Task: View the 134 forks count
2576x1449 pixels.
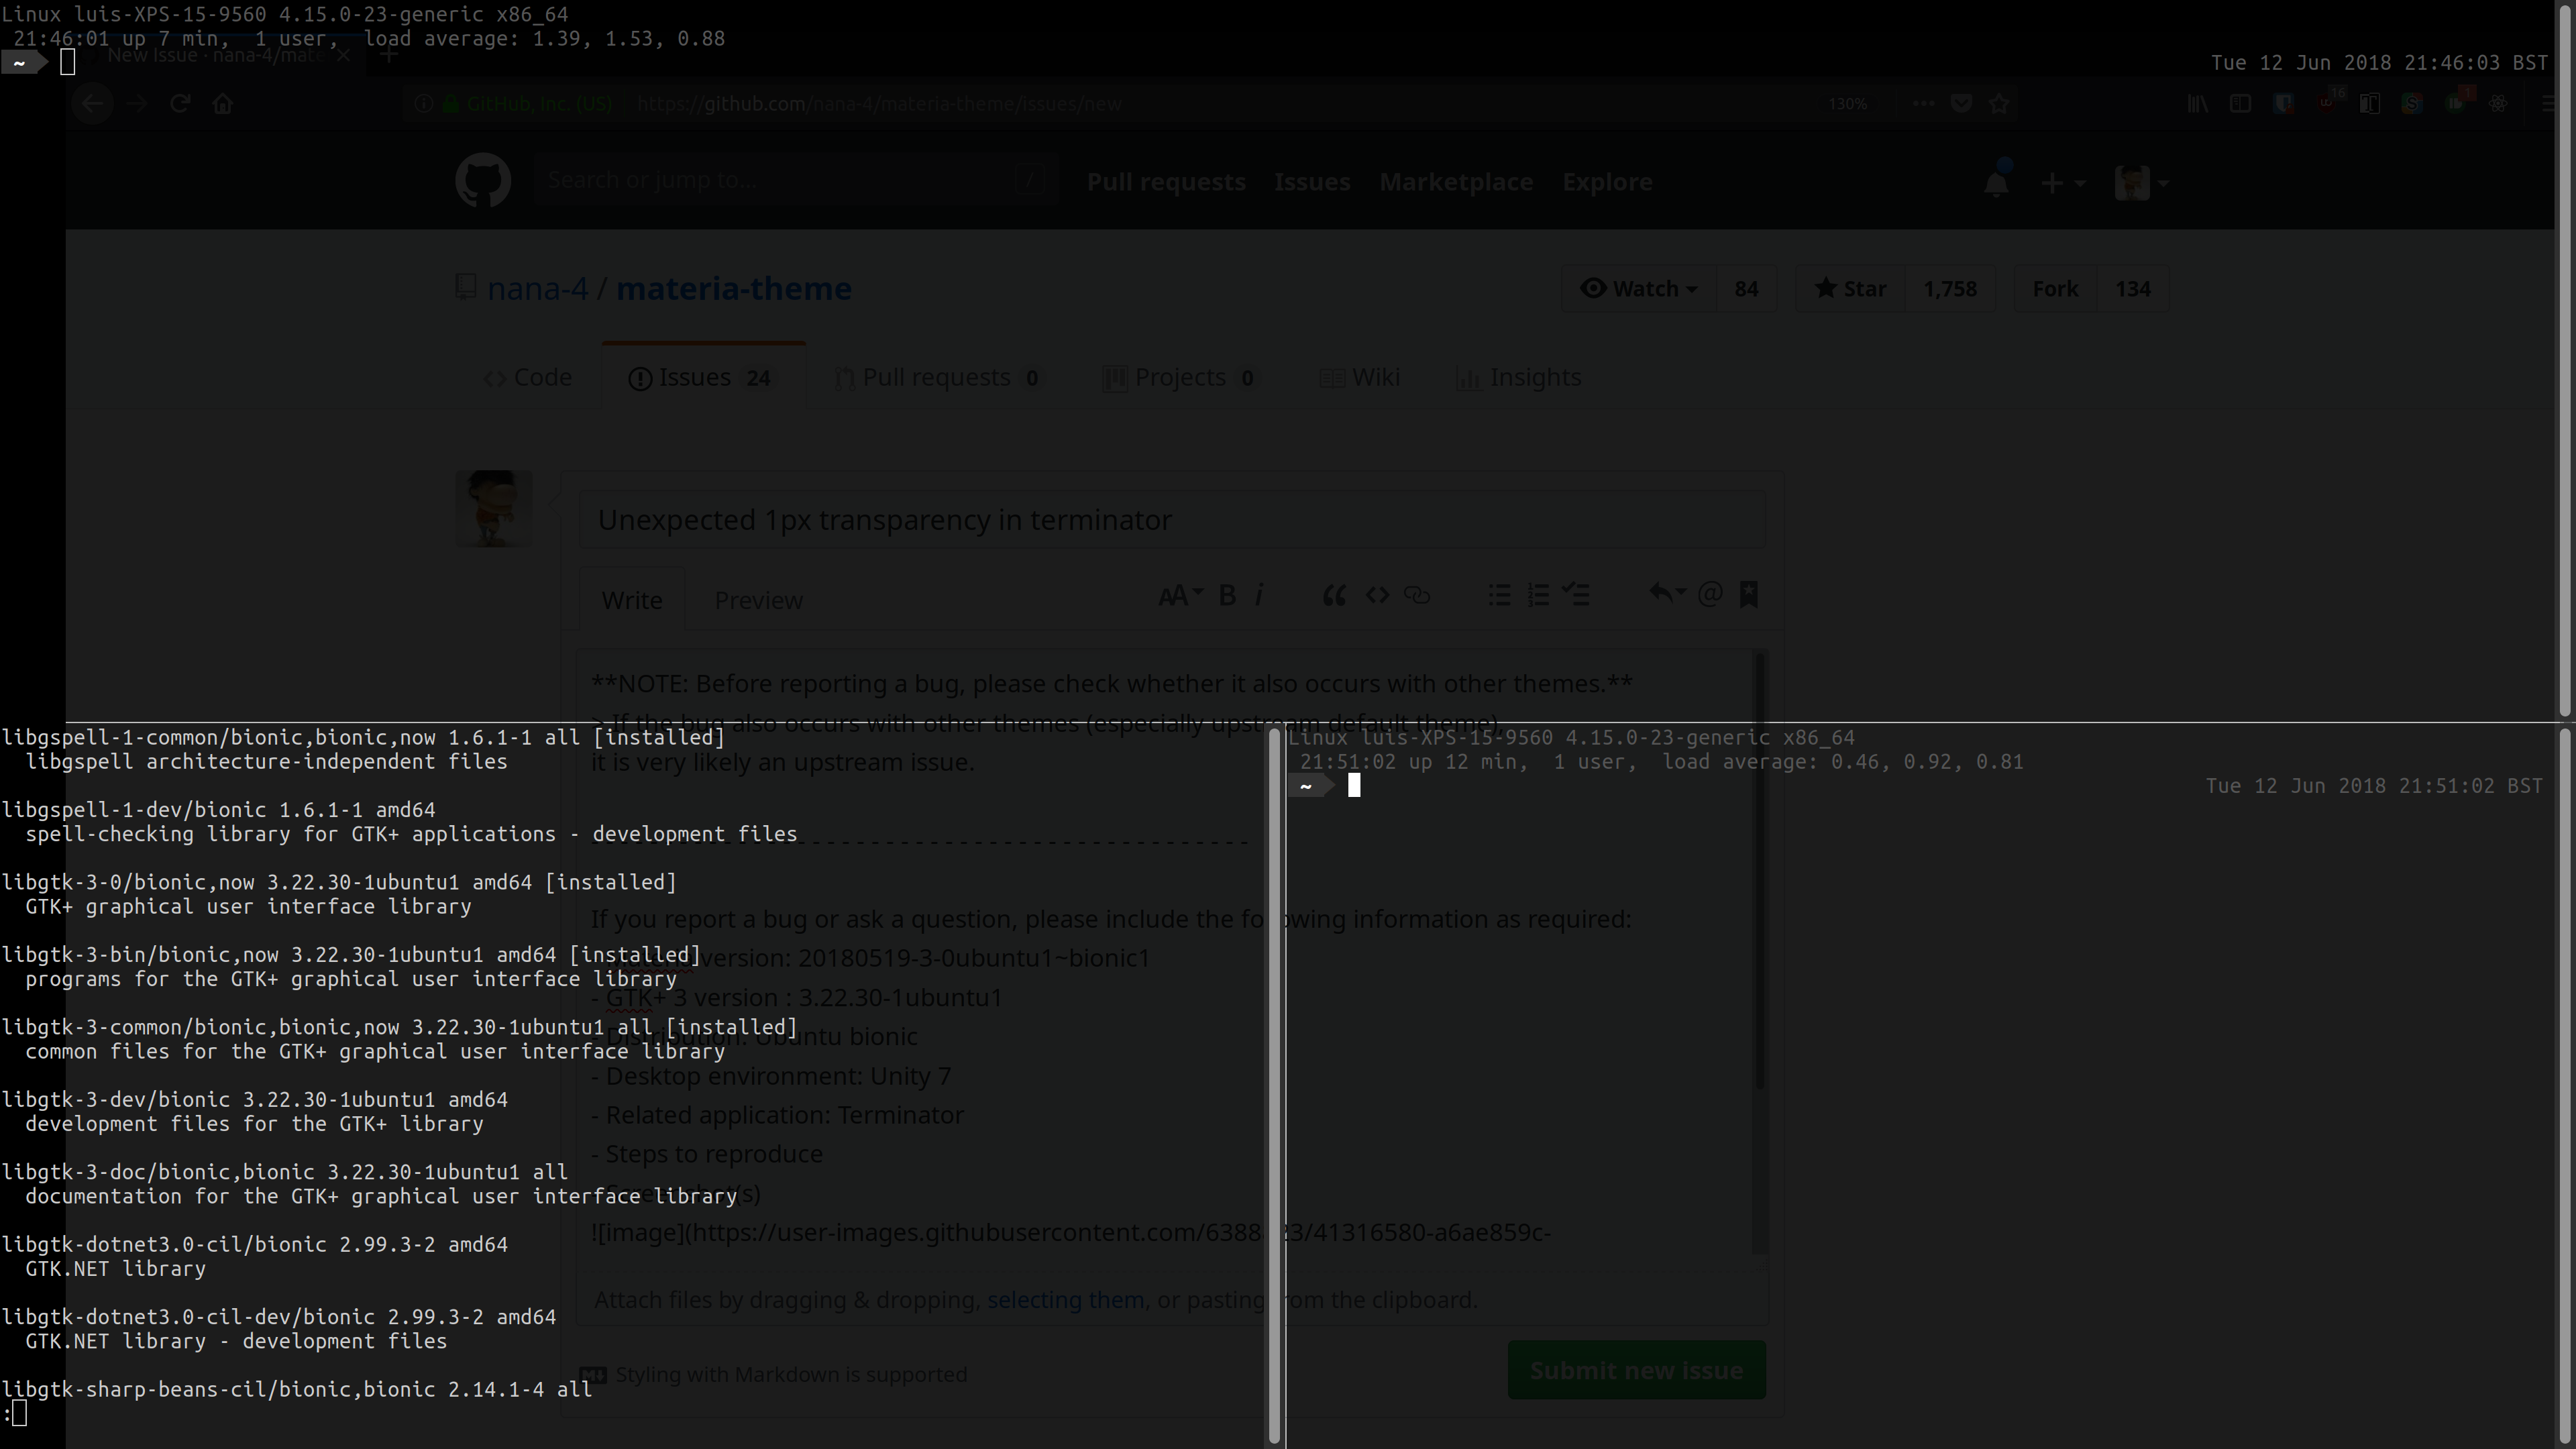Action: (2132, 289)
